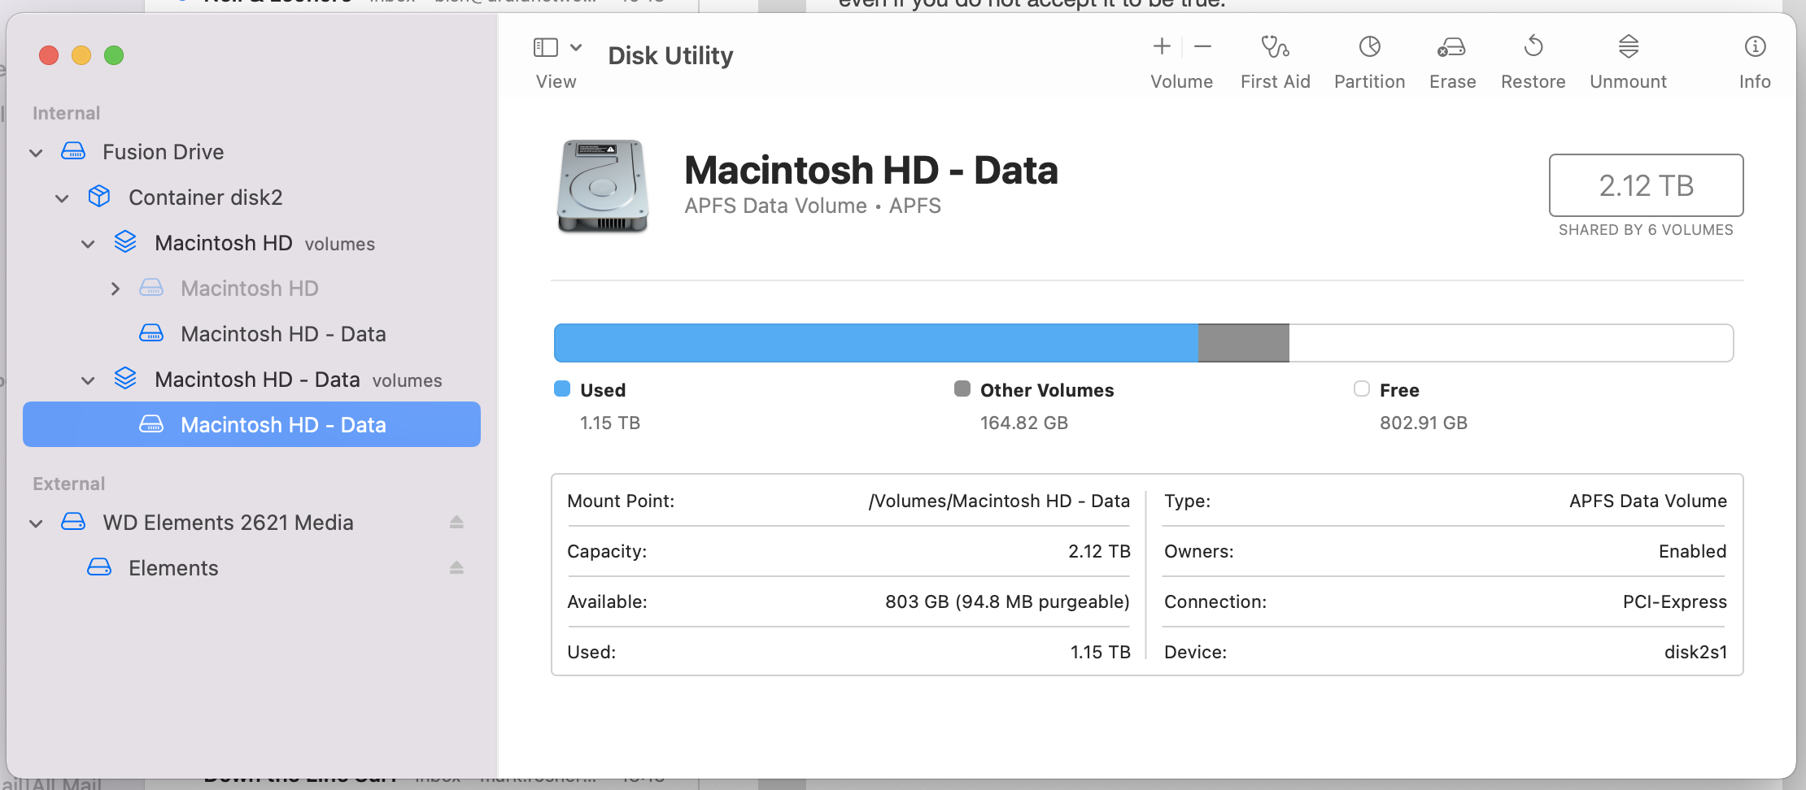
Task: Select the Macintosh HD volumes group
Action: (x=223, y=243)
